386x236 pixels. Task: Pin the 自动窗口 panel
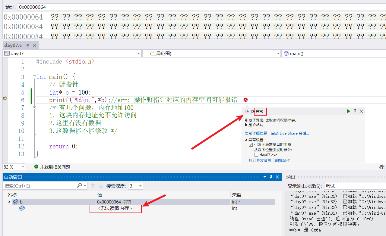tap(271, 177)
